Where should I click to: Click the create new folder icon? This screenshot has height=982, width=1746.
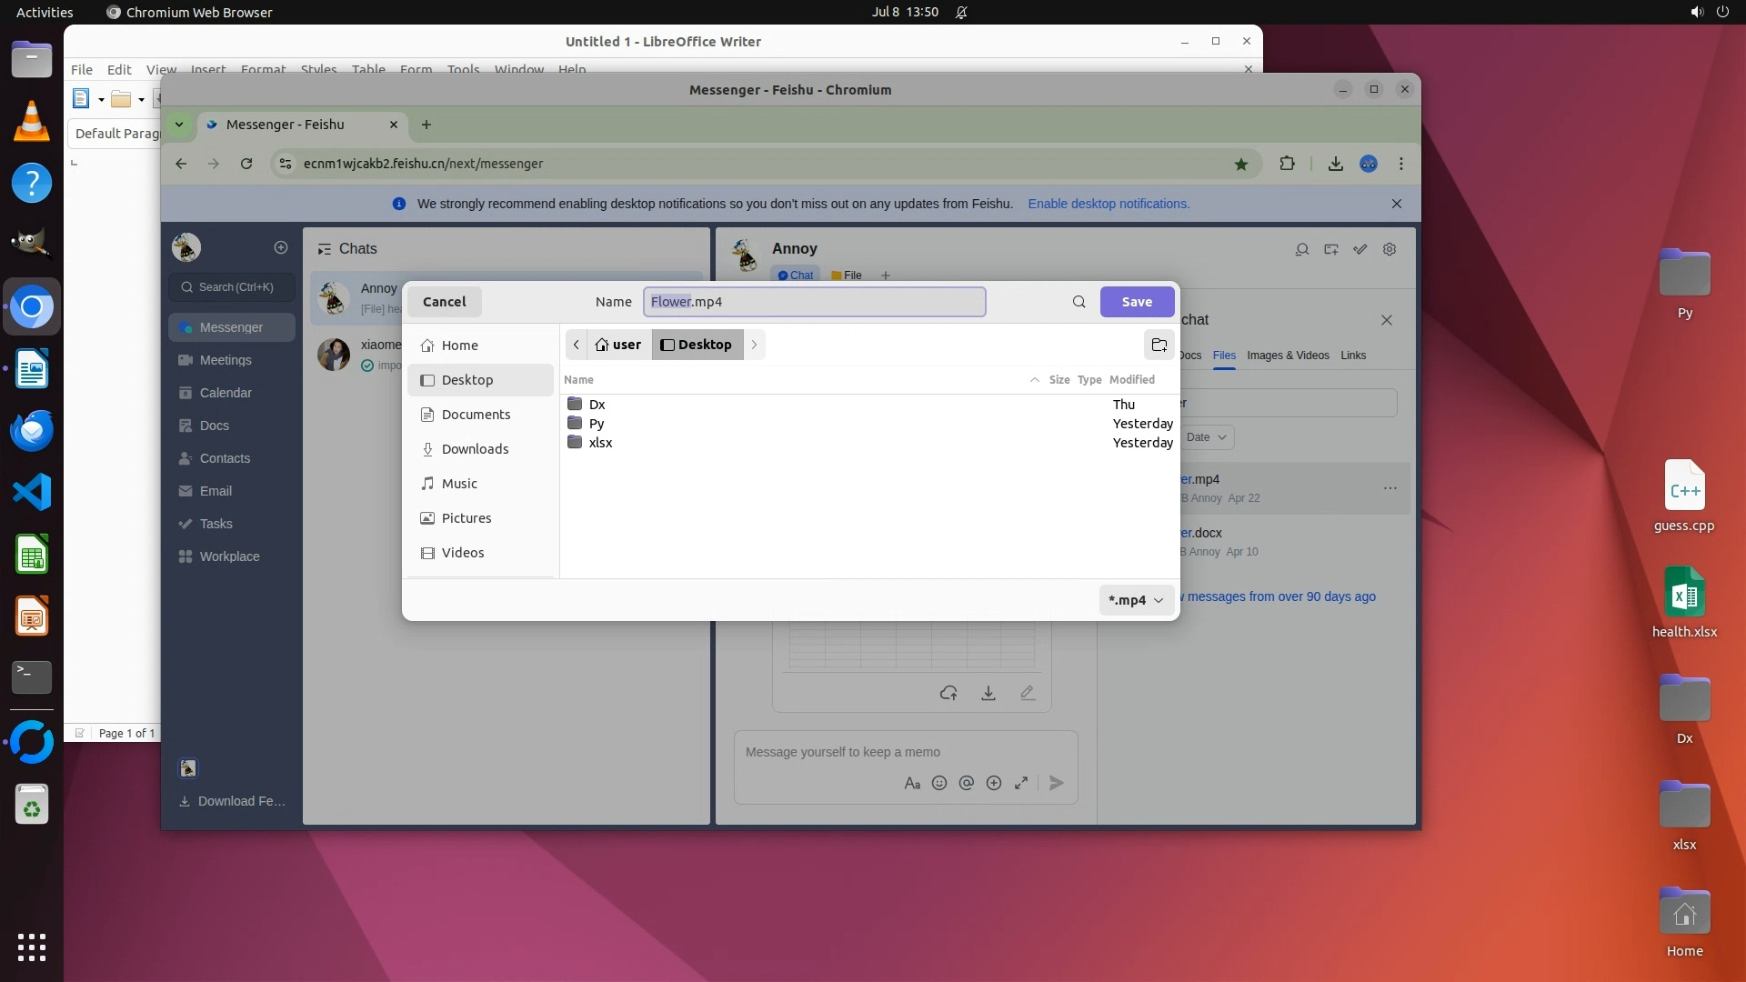click(x=1159, y=345)
